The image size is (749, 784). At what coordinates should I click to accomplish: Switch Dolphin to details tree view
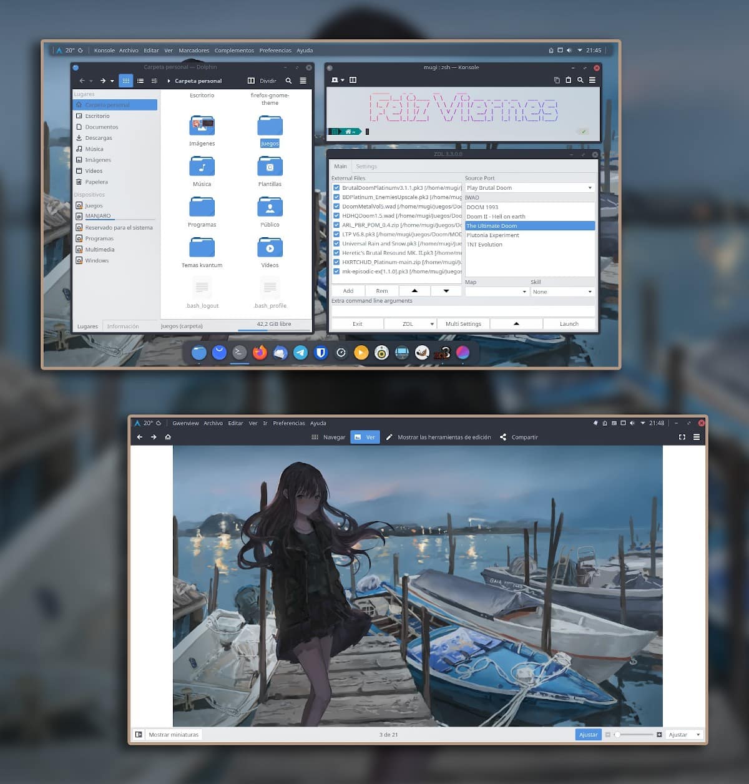point(154,81)
